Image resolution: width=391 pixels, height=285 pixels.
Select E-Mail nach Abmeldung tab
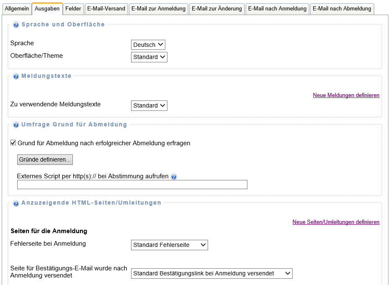coord(342,9)
